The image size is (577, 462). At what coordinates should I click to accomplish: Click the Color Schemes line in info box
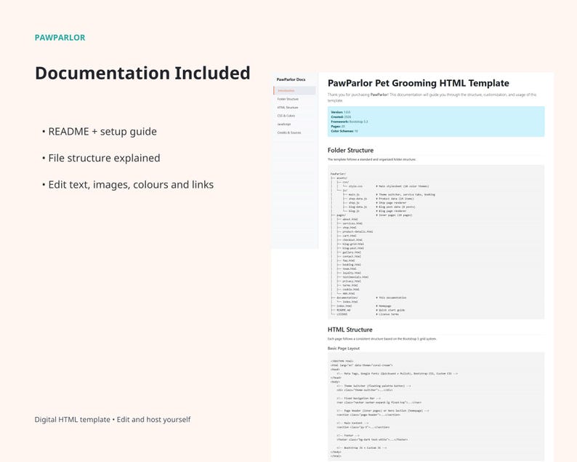click(344, 131)
